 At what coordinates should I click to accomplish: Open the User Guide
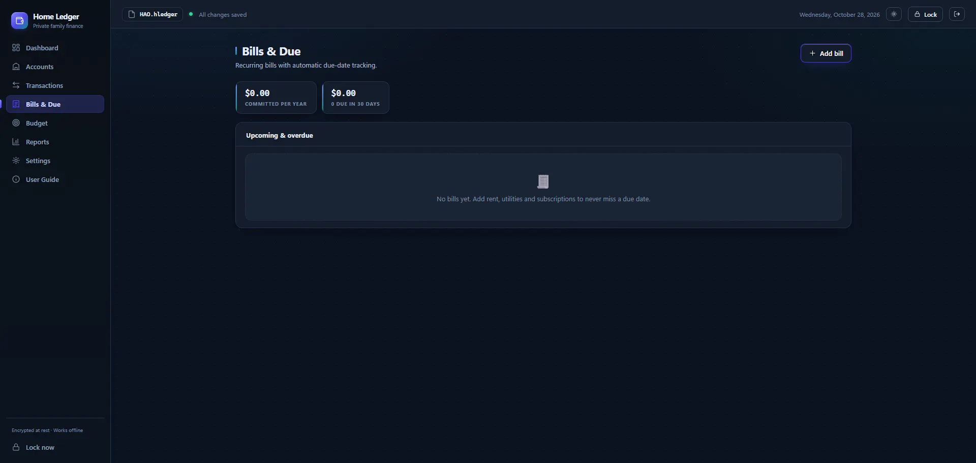pyautogui.click(x=55, y=179)
